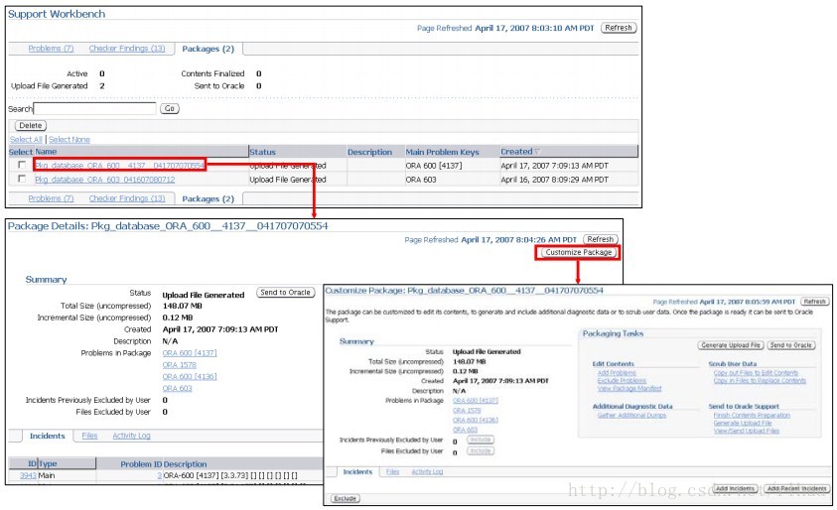Select the upper Packages (2) tab
Viewport: 837px width, 510px height.
209,49
